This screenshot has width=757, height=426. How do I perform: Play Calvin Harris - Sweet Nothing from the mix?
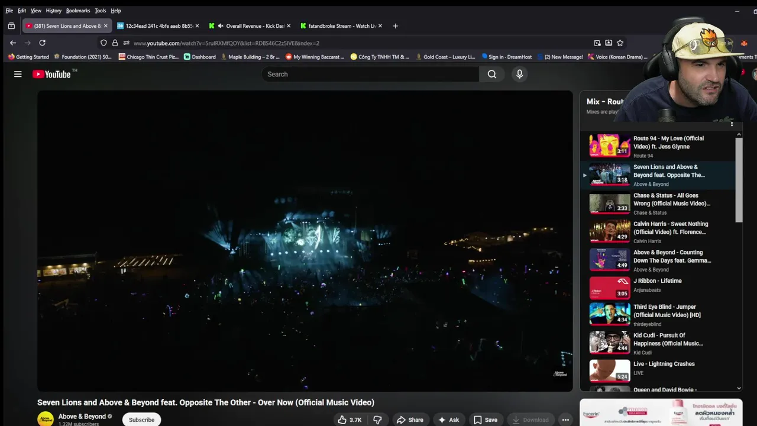point(658,232)
